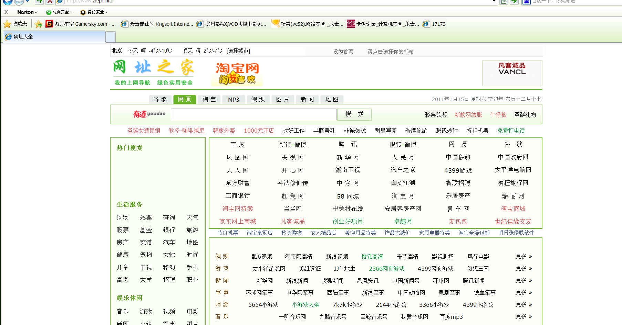This screenshot has height=325, width=622.
Task: Click the refresh page button
Action: [39, 1]
